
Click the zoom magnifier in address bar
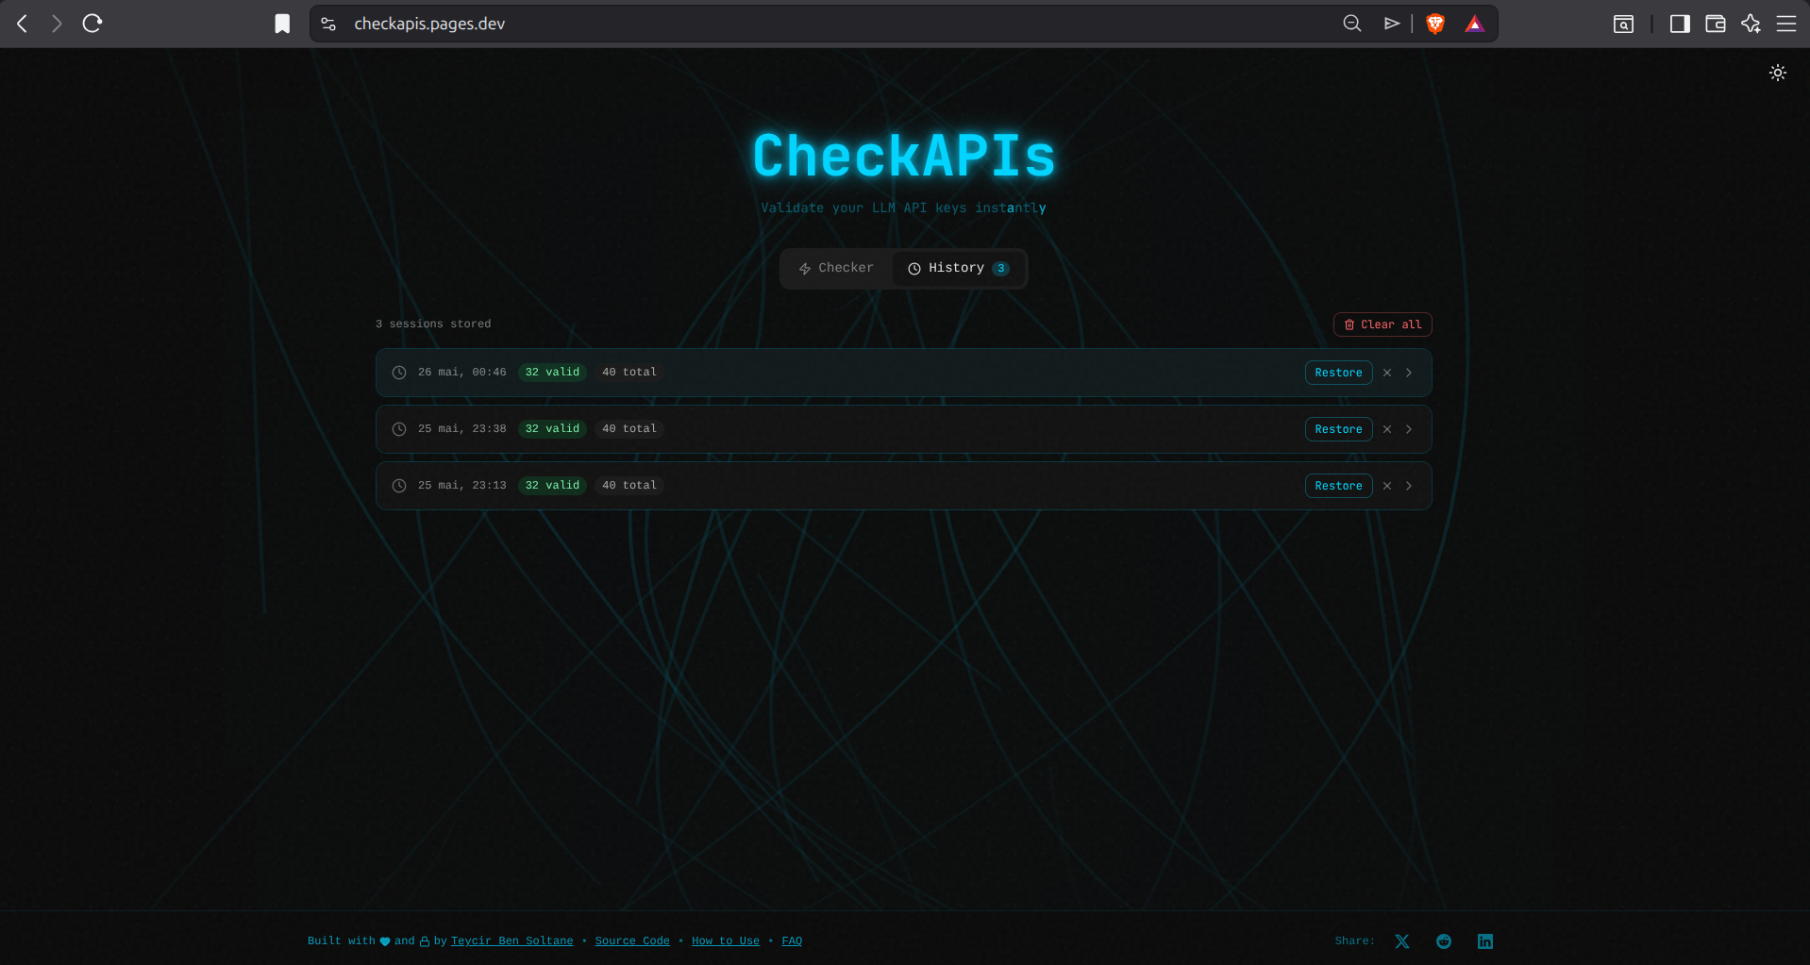[1352, 24]
